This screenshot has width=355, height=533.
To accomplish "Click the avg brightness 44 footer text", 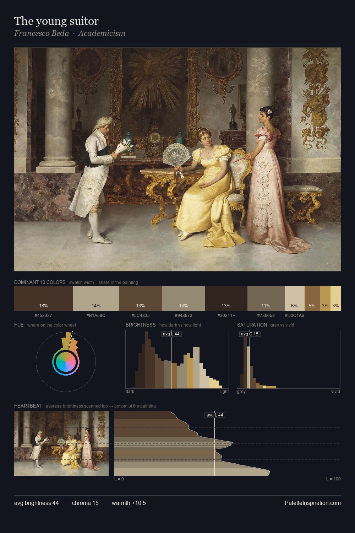I will [x=37, y=503].
